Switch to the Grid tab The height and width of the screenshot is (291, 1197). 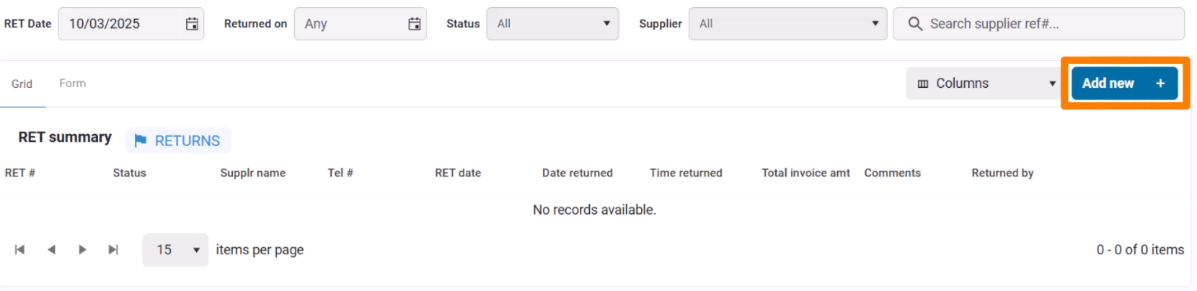point(22,84)
